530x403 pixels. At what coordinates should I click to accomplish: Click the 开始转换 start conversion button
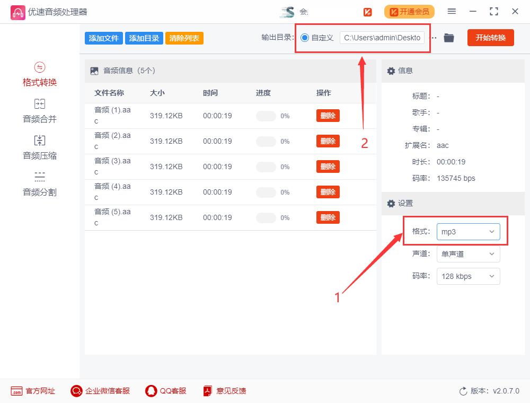point(490,38)
